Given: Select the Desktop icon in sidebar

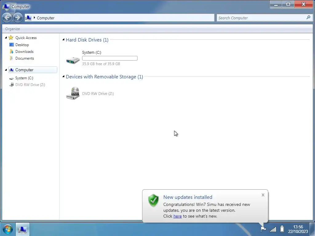Looking at the screenshot, I should [11, 45].
